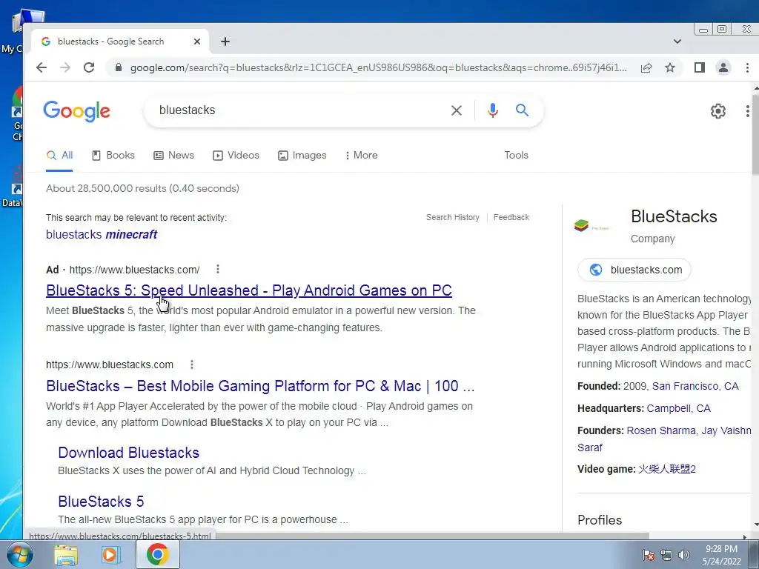The image size is (759, 569).
Task: Click the BlueStacks logo thumbnail
Action: pos(592,227)
